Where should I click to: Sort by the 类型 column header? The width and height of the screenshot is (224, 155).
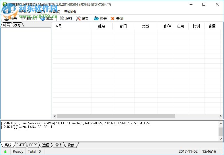pyautogui.click(x=146, y=26)
